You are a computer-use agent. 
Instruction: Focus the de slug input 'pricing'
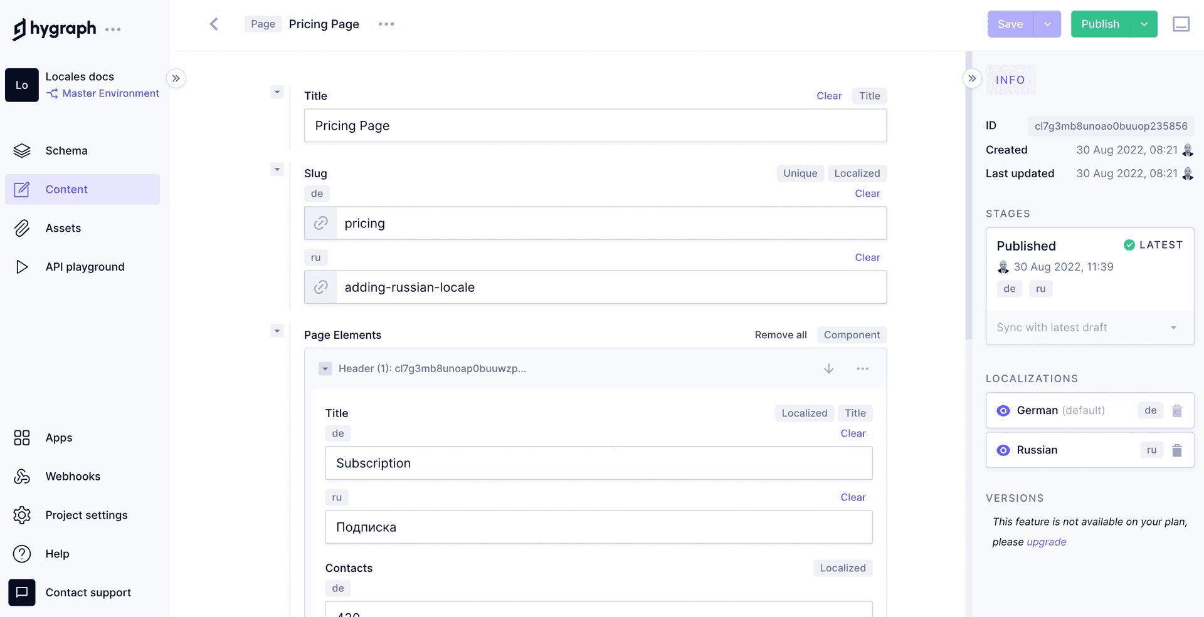click(x=611, y=223)
